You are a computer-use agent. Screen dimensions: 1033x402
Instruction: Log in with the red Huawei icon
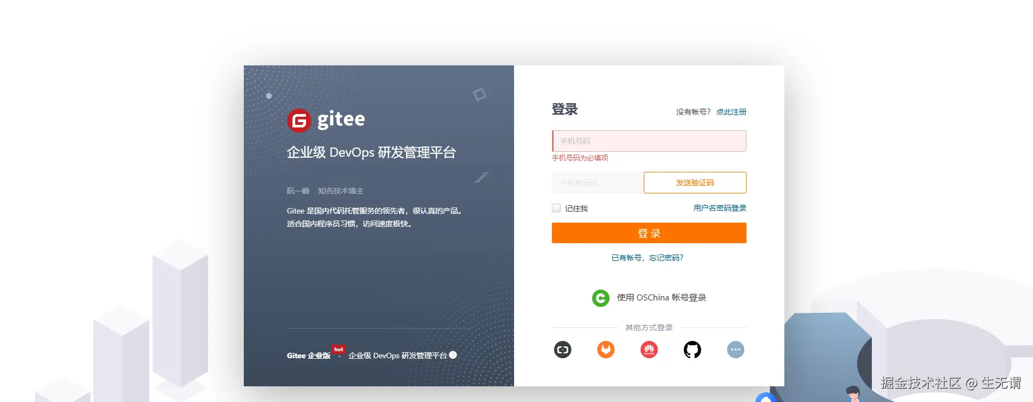coord(649,350)
